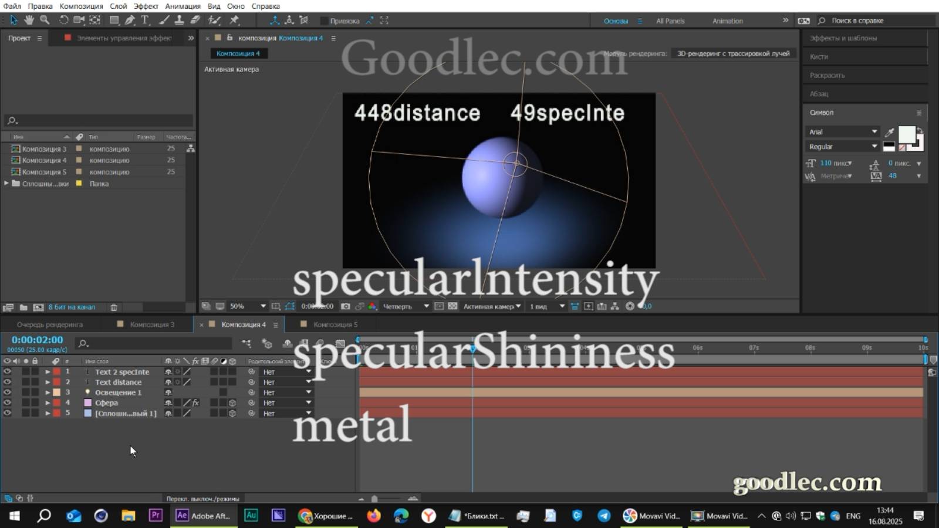Image resolution: width=939 pixels, height=528 pixels.
Task: Toggle the Привязка snapping checkbox
Action: point(324,20)
